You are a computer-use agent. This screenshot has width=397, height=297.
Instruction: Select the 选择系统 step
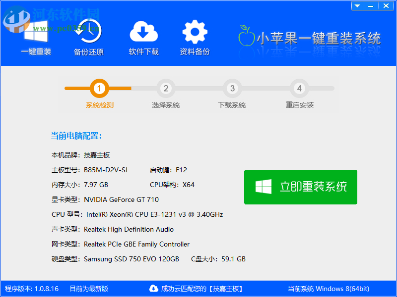click(165, 105)
